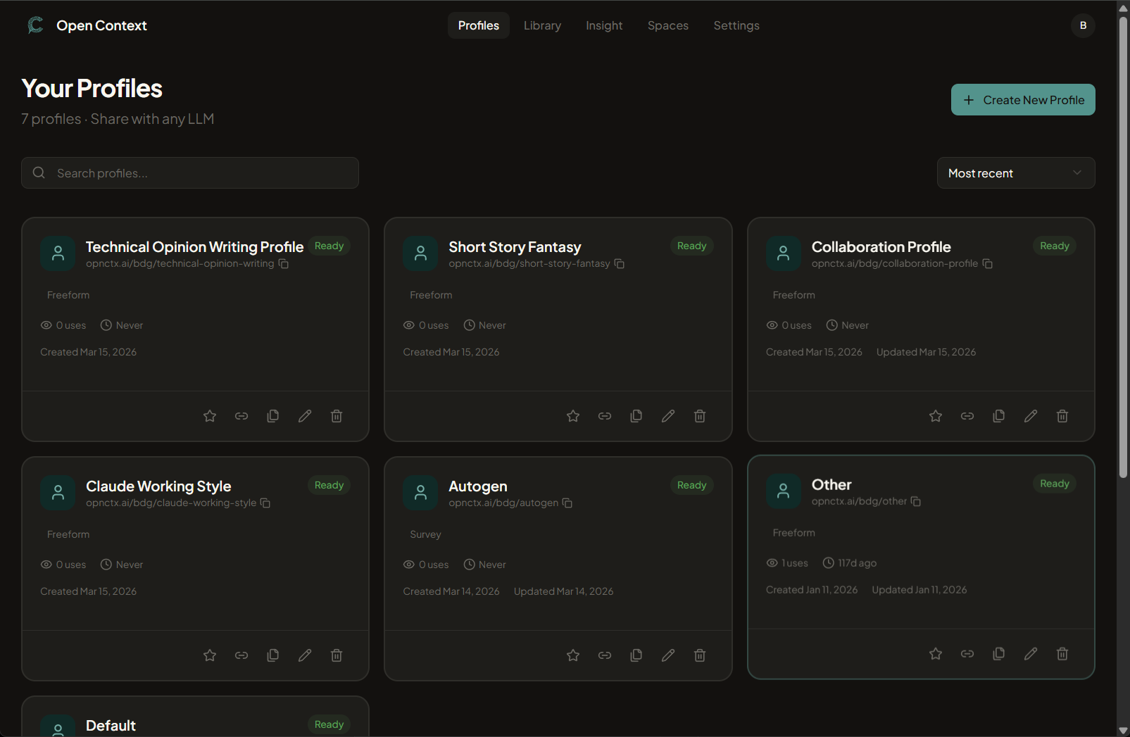Click the 1 uses count on Other
1130x737 pixels.
coord(795,563)
